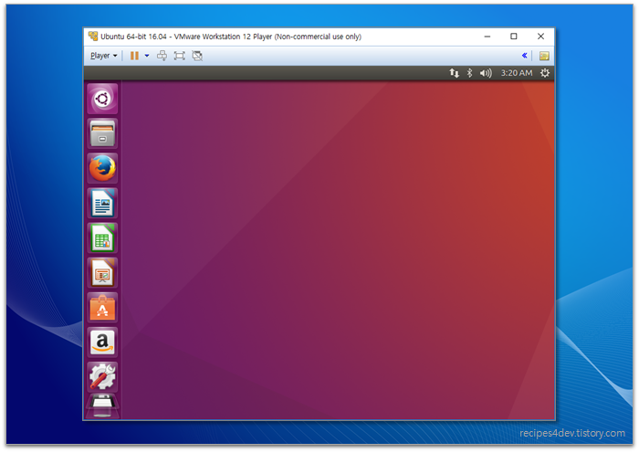Open the Files manager in the launcher

coord(102,133)
